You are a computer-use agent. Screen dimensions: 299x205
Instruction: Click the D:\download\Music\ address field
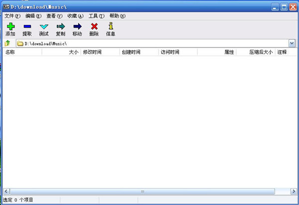pyautogui.click(x=155, y=43)
